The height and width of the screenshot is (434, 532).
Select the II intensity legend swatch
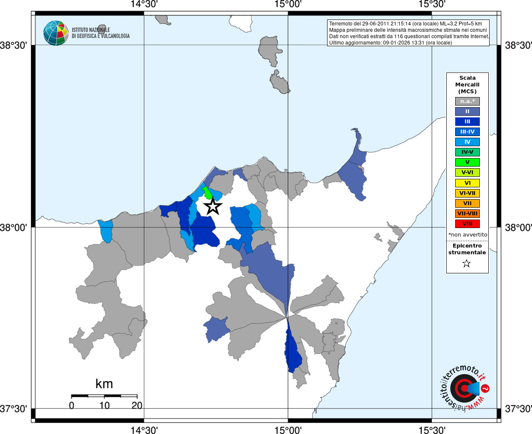pos(468,111)
